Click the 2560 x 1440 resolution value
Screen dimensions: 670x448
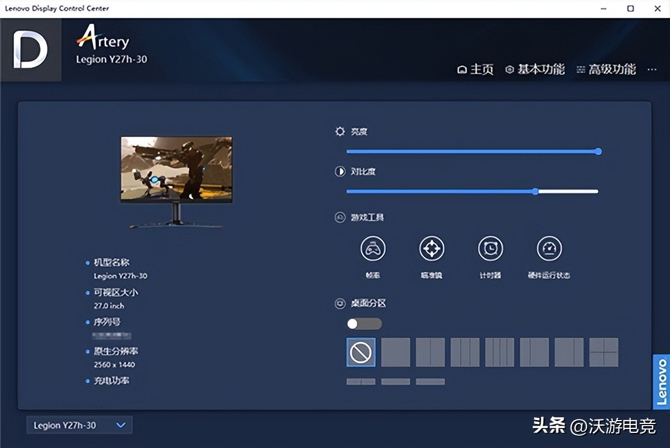(x=114, y=364)
